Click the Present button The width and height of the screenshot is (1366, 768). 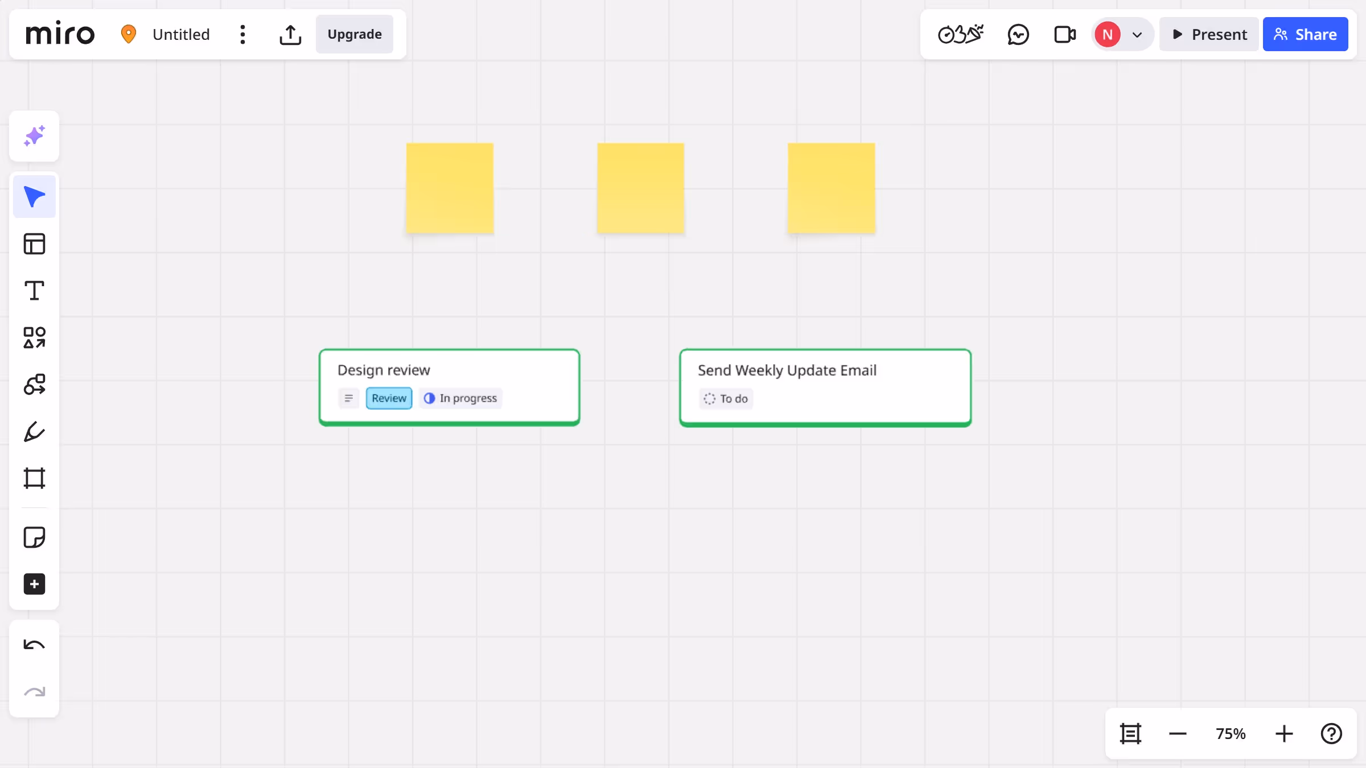(1209, 34)
